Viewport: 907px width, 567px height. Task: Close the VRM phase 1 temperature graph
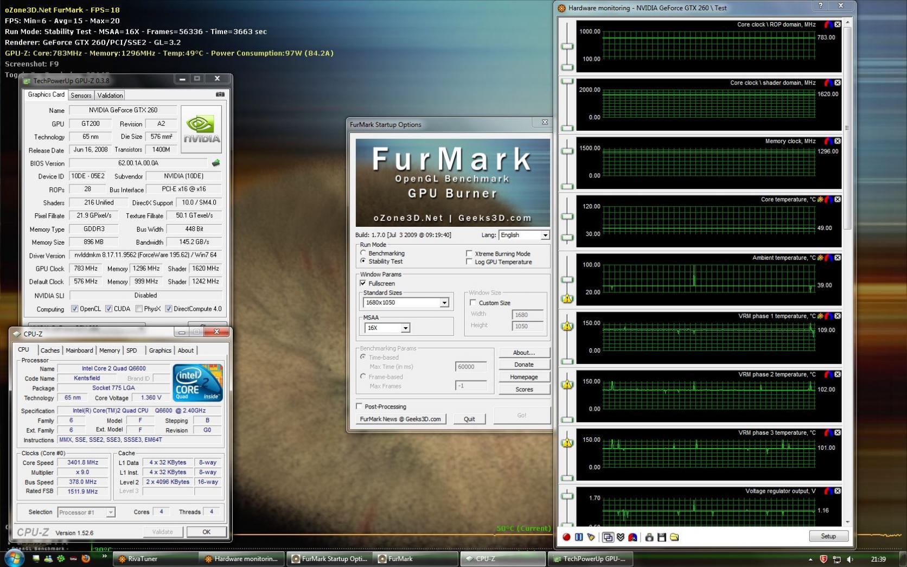(x=838, y=316)
